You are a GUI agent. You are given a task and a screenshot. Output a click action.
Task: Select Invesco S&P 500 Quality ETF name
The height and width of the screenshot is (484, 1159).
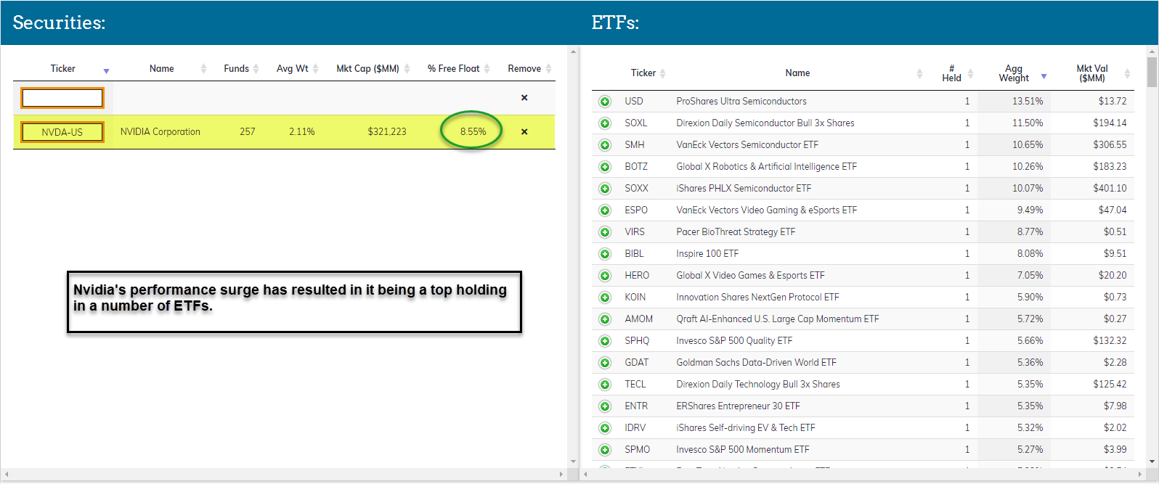[x=734, y=341]
